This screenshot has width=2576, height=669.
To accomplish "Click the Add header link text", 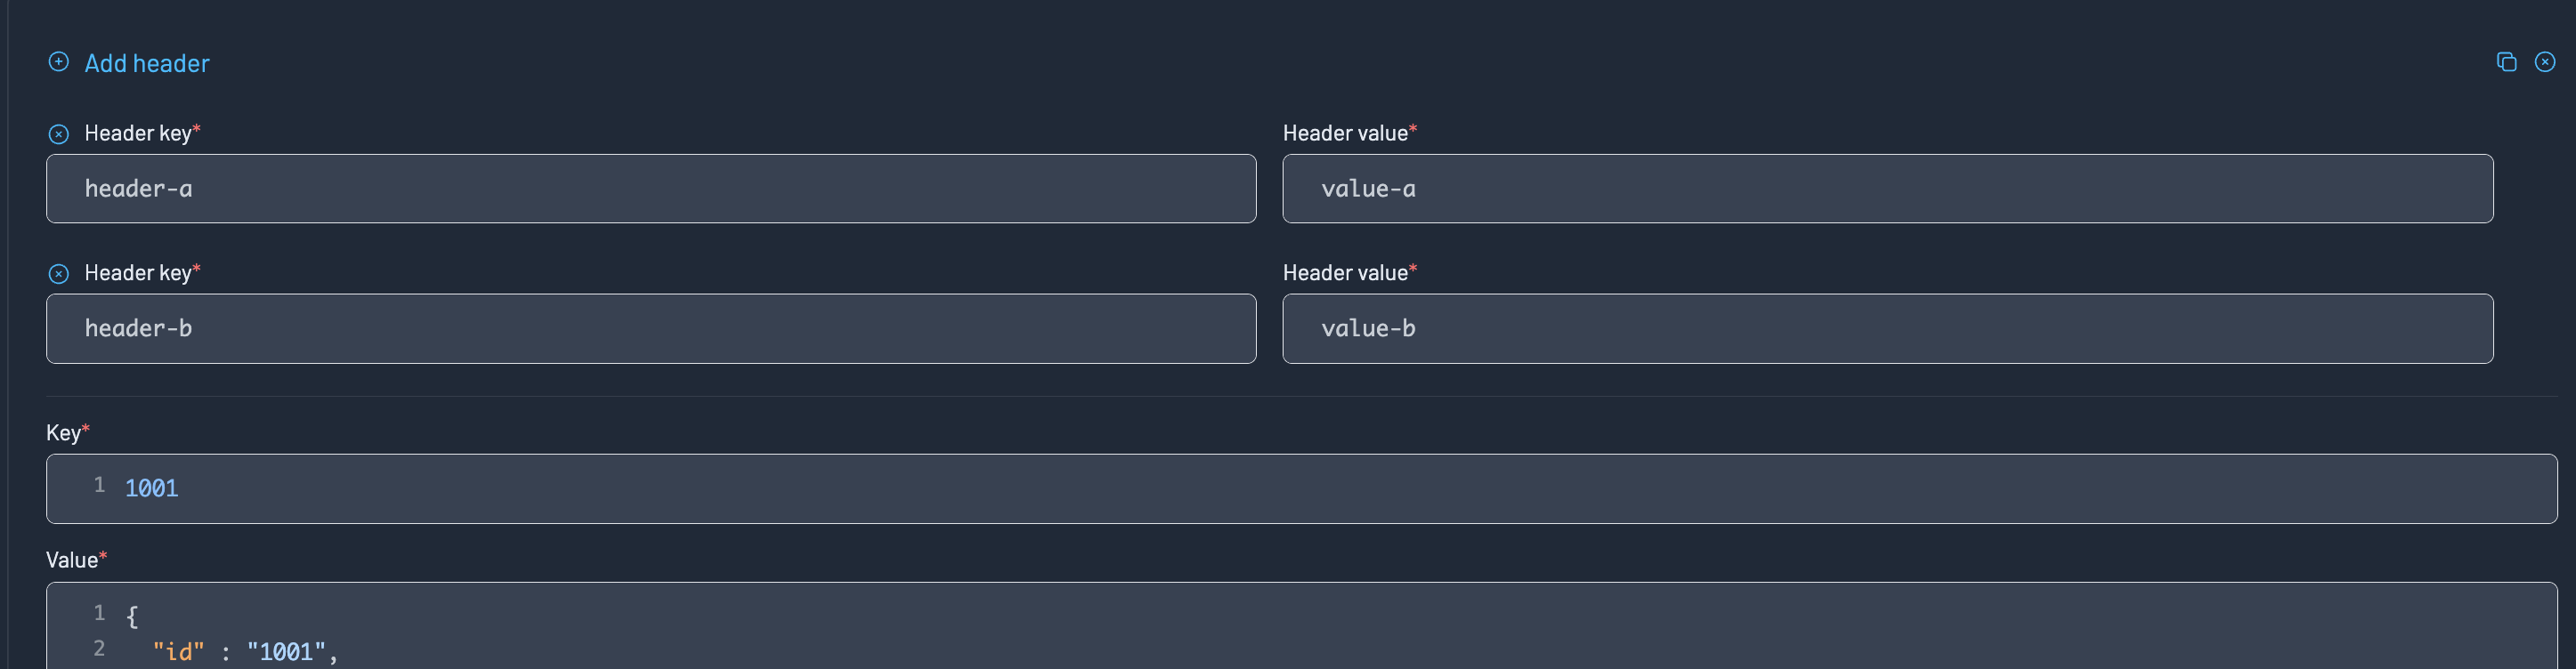I will (147, 63).
